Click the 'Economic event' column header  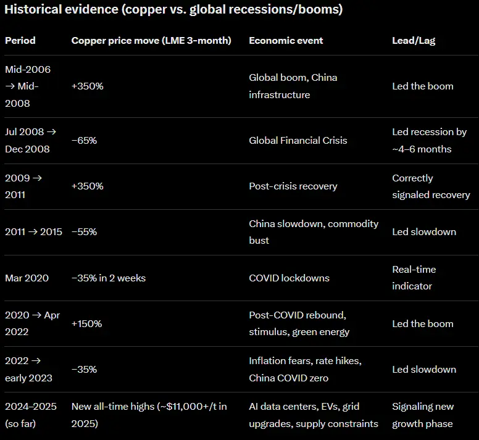tap(286, 41)
